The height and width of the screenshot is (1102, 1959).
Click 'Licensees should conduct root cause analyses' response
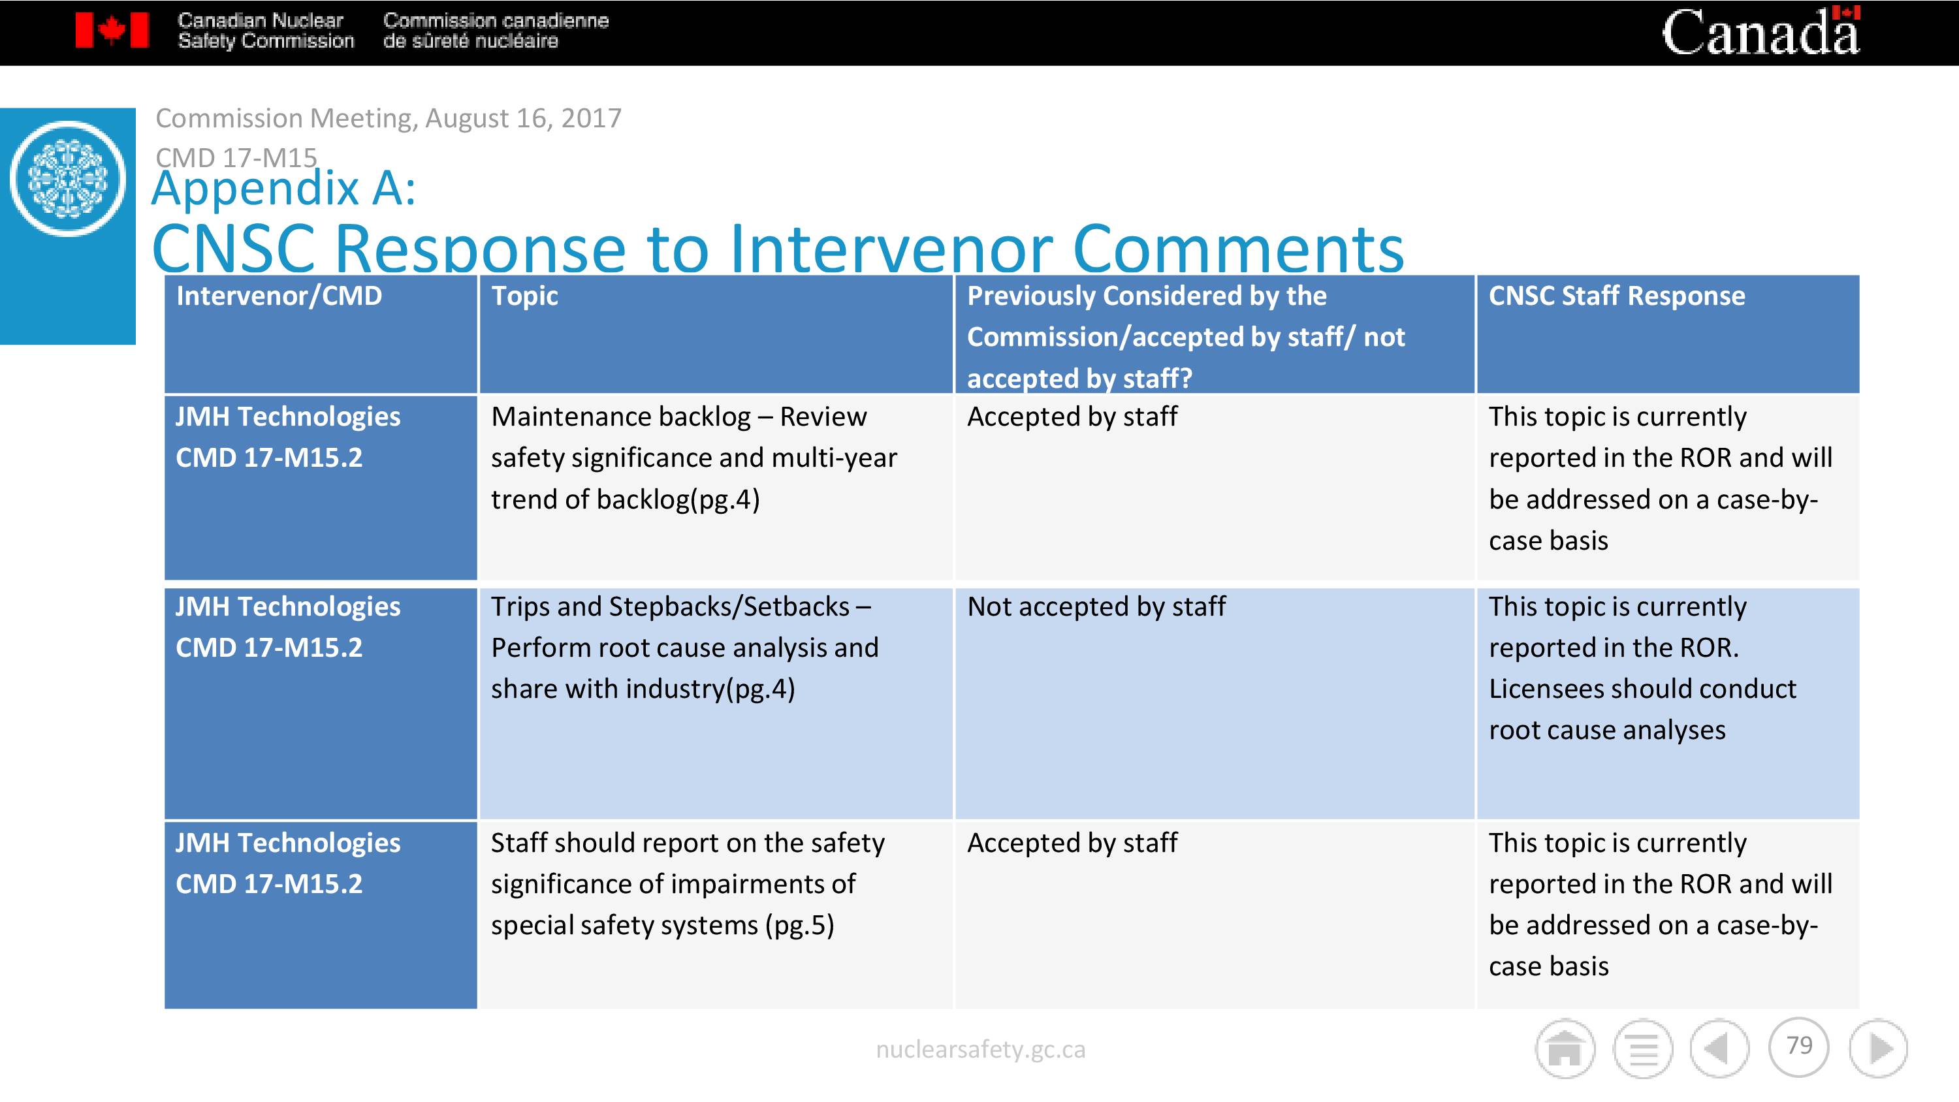1643,710
